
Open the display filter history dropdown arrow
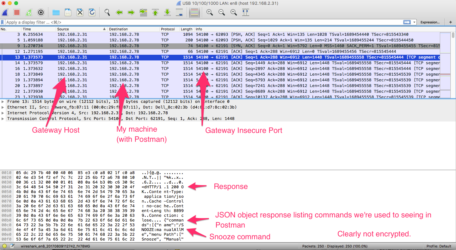pyautogui.click(x=414, y=22)
